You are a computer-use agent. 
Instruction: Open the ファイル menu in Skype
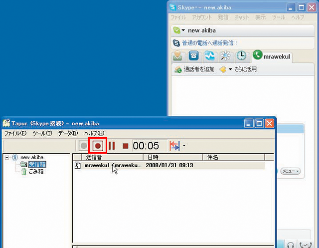178,17
